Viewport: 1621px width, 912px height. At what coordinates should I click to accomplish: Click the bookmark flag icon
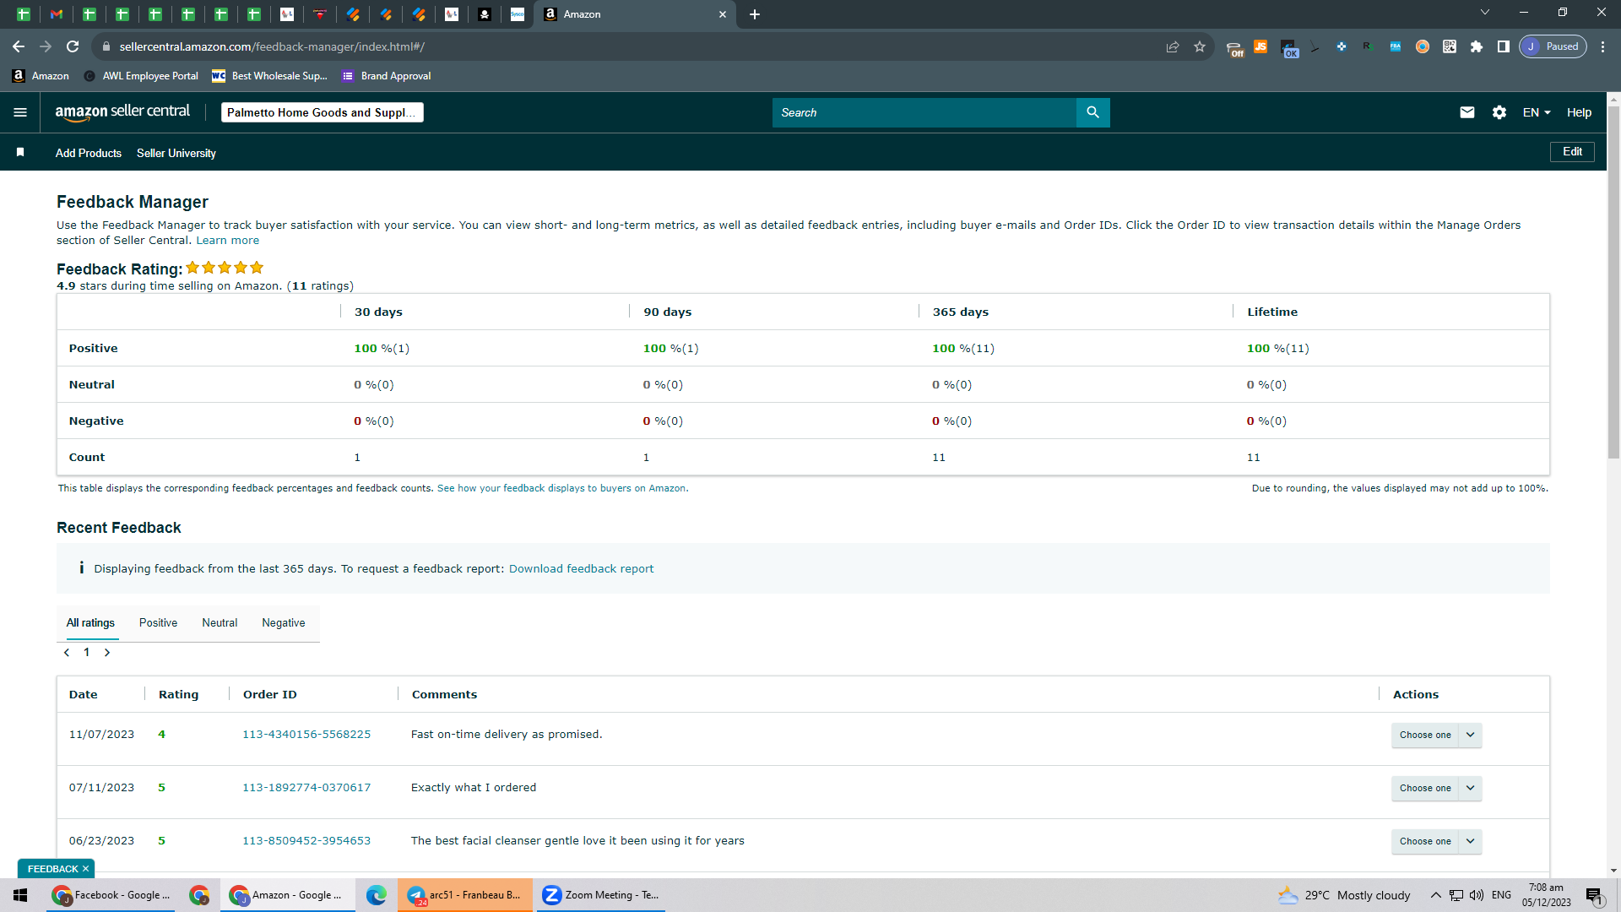coord(20,153)
